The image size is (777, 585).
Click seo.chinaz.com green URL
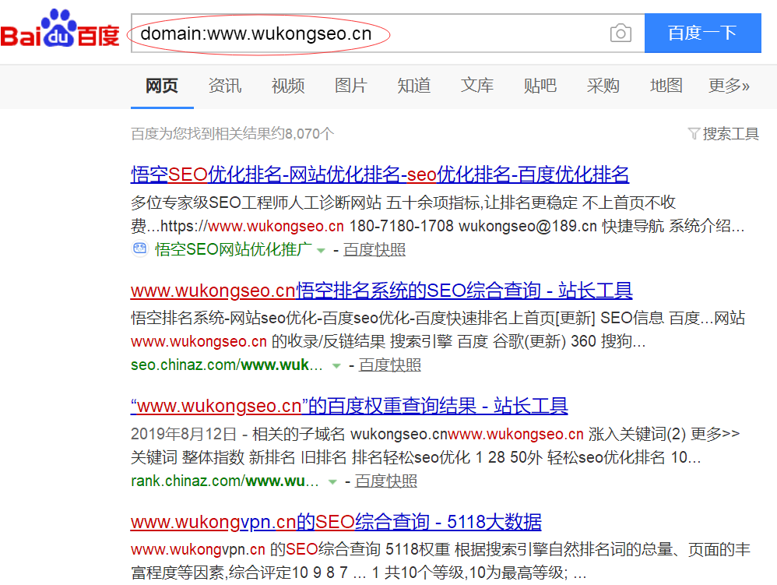coord(227,365)
